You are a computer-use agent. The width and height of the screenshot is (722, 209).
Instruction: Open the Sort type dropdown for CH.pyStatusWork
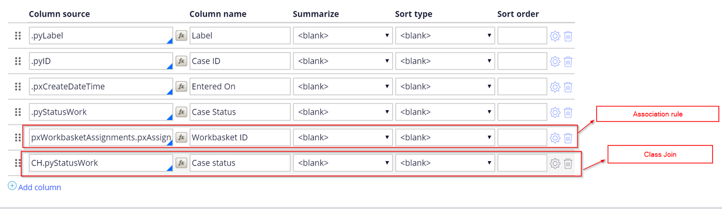(x=445, y=163)
